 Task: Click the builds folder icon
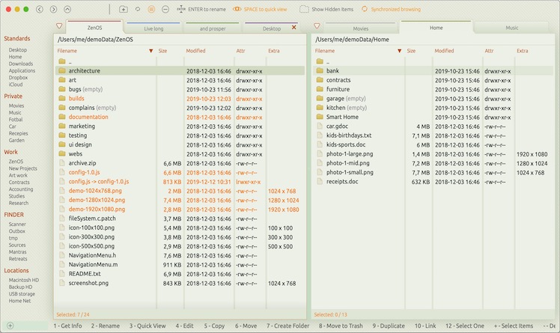click(x=62, y=98)
